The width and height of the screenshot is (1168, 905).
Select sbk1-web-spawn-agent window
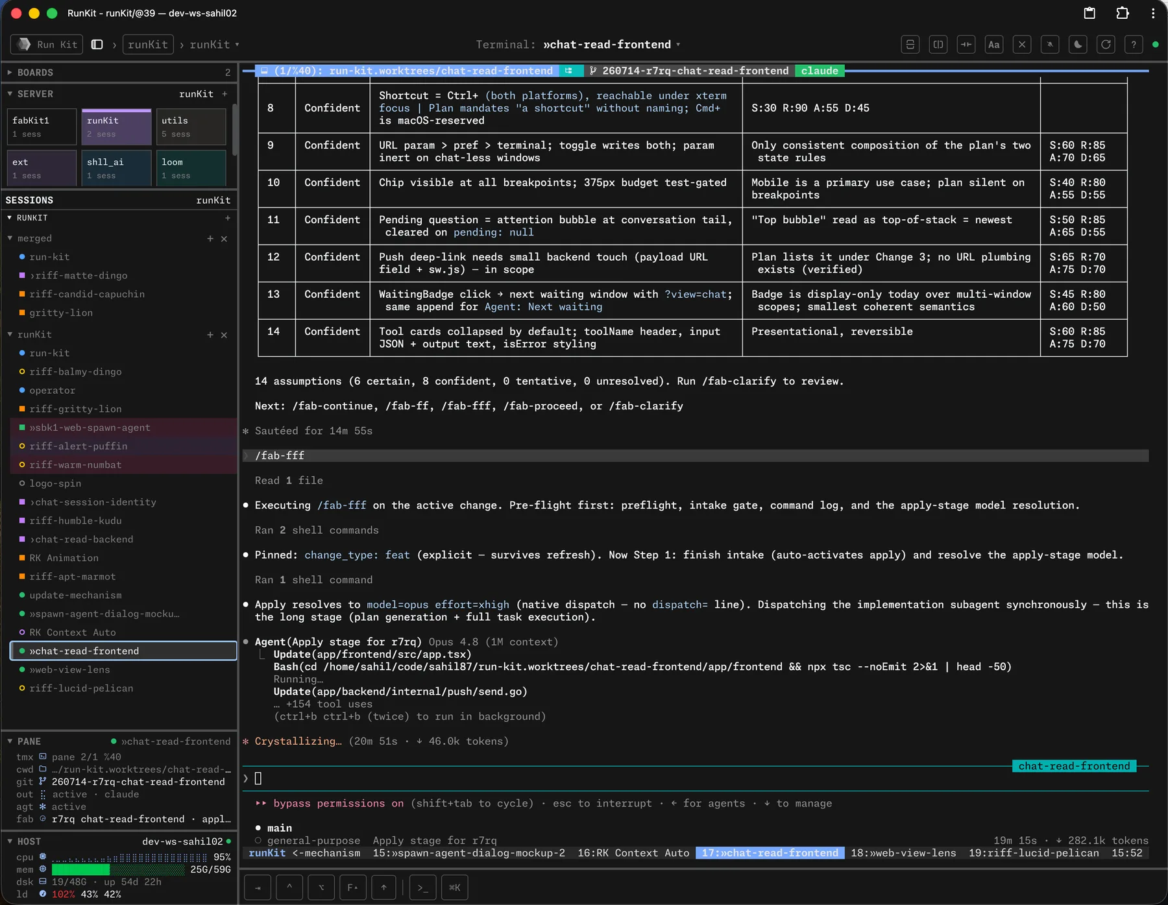[123, 428]
